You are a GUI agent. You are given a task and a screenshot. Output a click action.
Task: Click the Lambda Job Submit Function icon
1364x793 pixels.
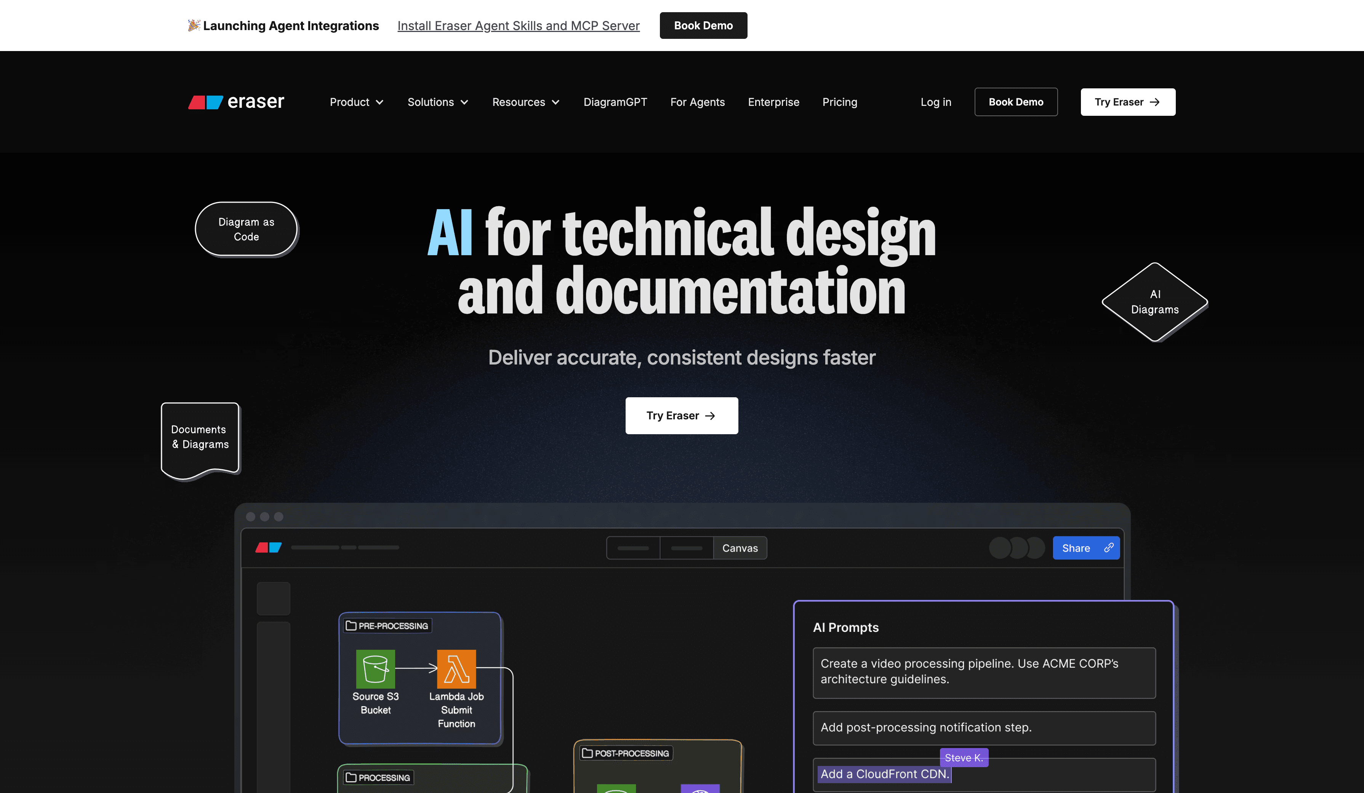tap(456, 668)
